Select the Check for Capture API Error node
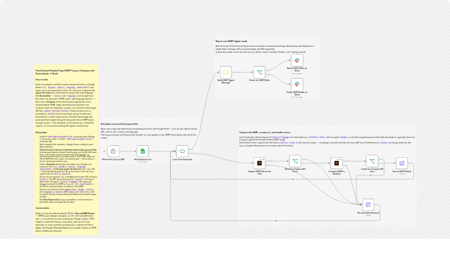Viewport: 450px width, 270px height. coord(295,161)
